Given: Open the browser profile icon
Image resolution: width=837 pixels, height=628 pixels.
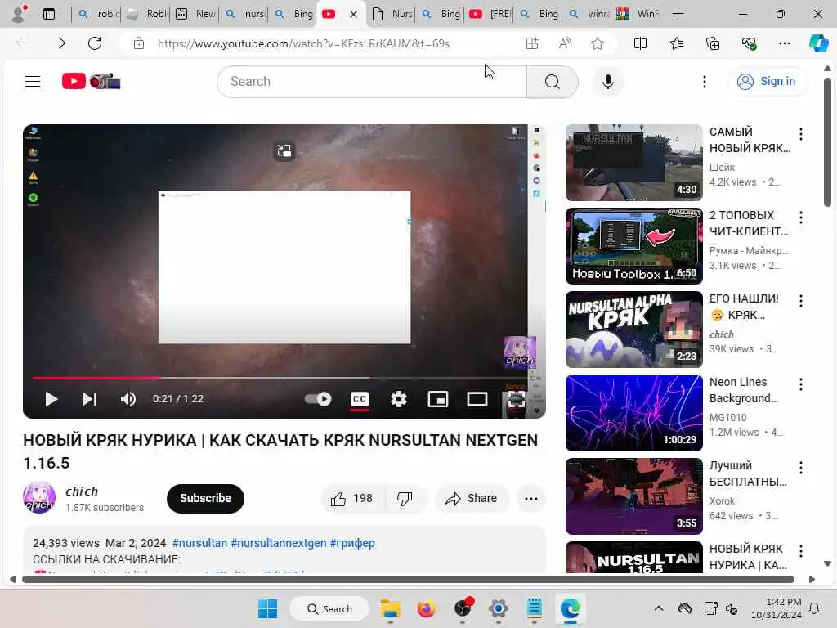Looking at the screenshot, I should 19,14.
